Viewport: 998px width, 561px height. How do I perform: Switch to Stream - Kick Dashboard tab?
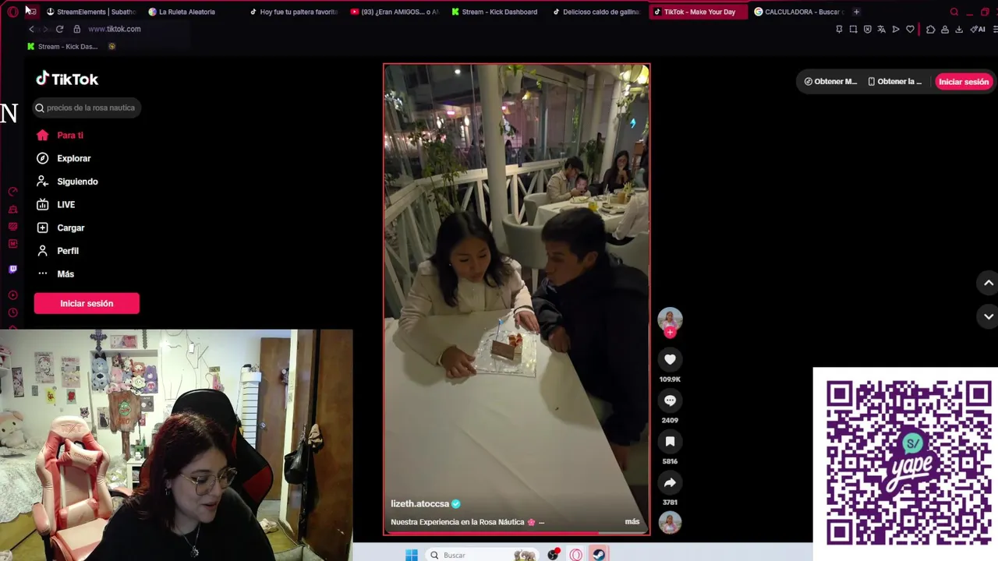pos(495,12)
